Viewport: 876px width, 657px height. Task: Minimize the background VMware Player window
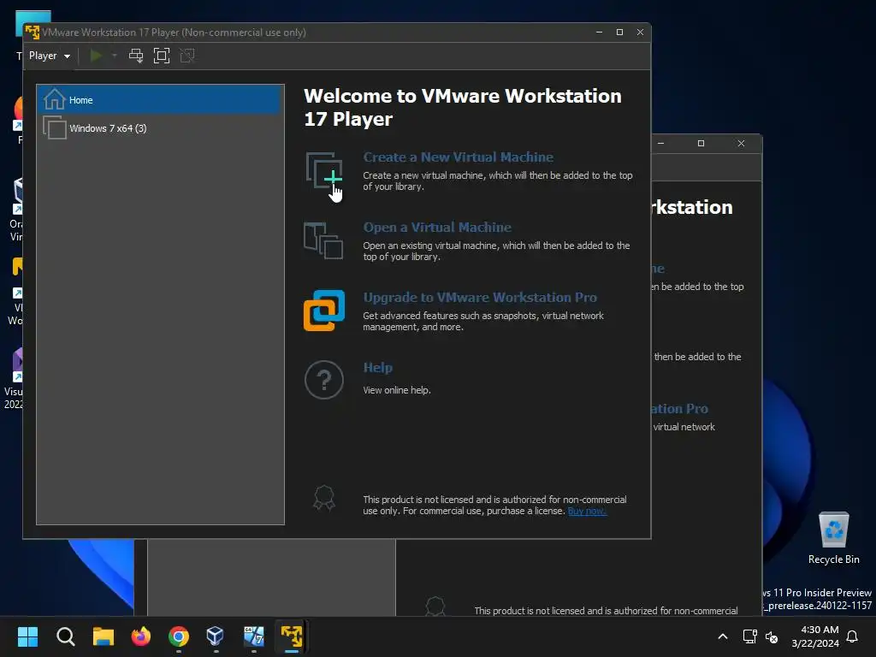(x=661, y=144)
